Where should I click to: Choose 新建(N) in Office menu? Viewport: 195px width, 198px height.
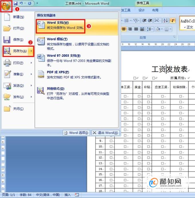tap(18, 17)
